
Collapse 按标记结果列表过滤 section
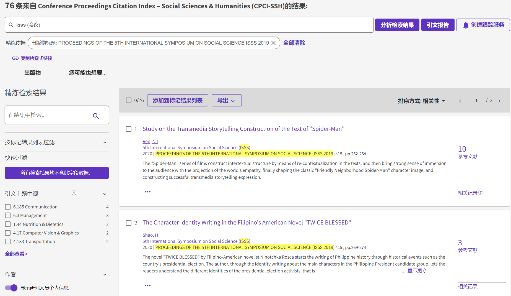click(105, 142)
